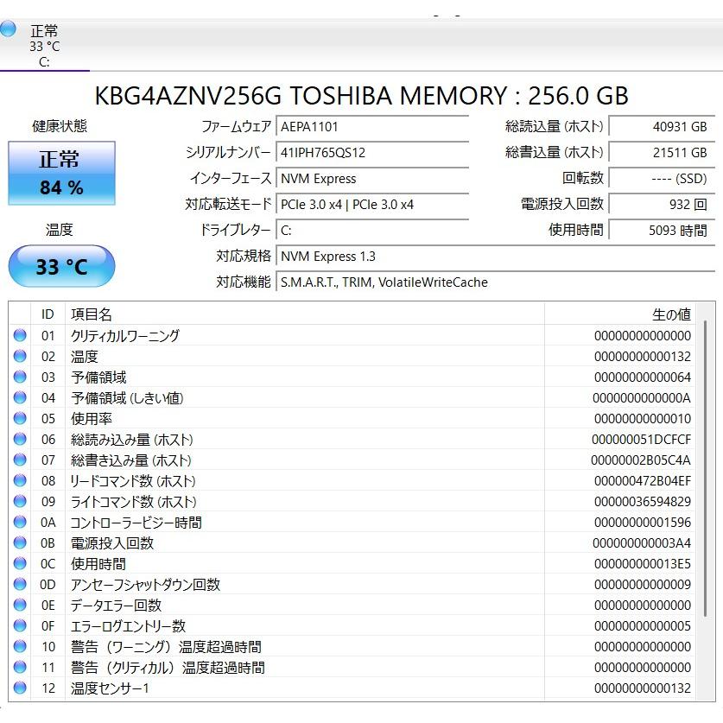Select the リードコマンド数 (ホスト) attribute name
This screenshot has width=723, height=723.
pos(133,481)
